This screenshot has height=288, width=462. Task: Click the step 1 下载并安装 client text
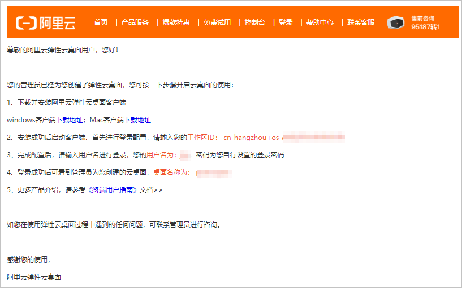click(x=67, y=103)
